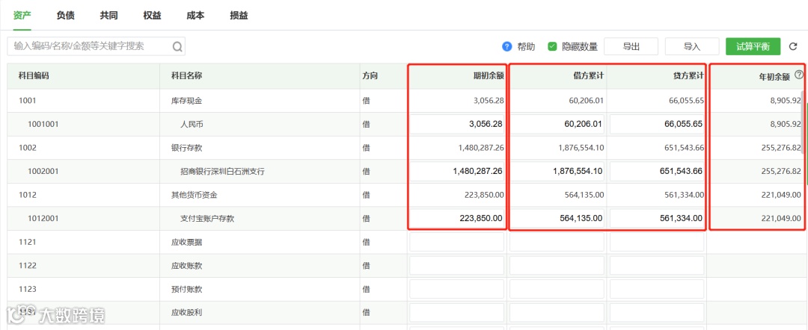Screen dimensions: 808x330
Task: Click the 贷方累计 column header
Action: [689, 76]
